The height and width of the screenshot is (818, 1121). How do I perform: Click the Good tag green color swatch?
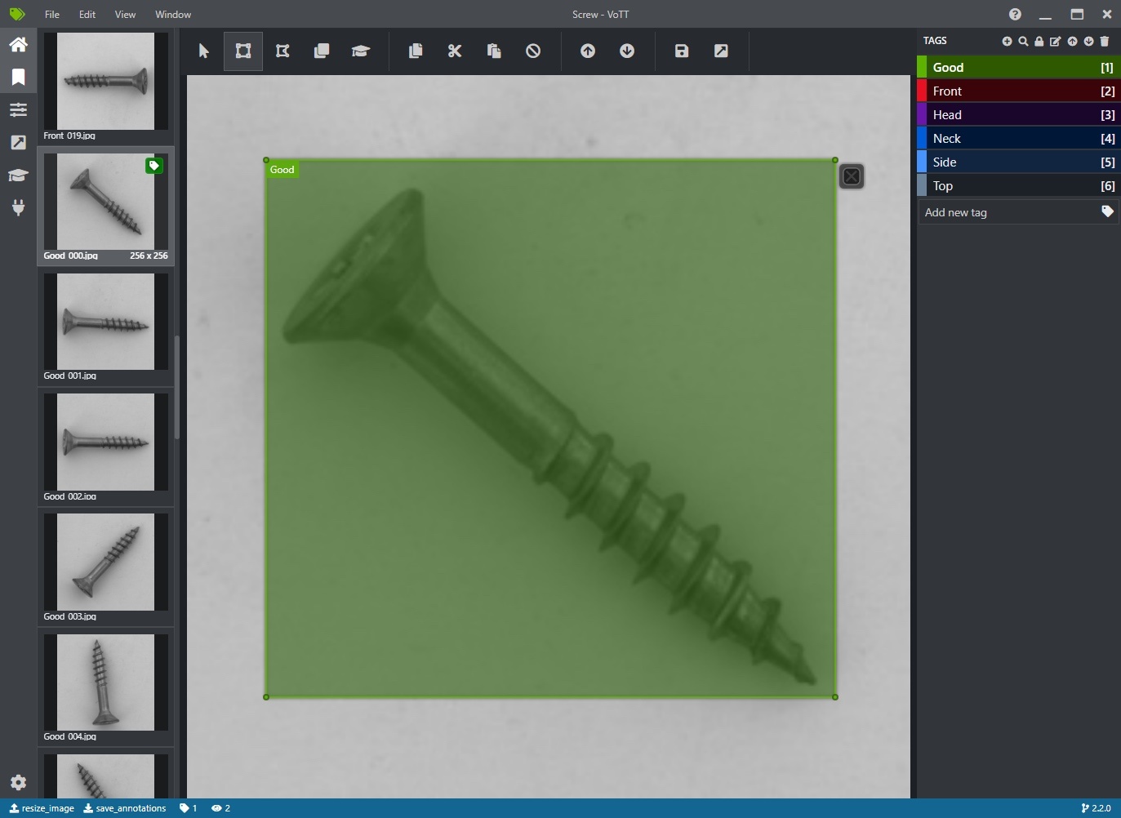click(x=922, y=67)
